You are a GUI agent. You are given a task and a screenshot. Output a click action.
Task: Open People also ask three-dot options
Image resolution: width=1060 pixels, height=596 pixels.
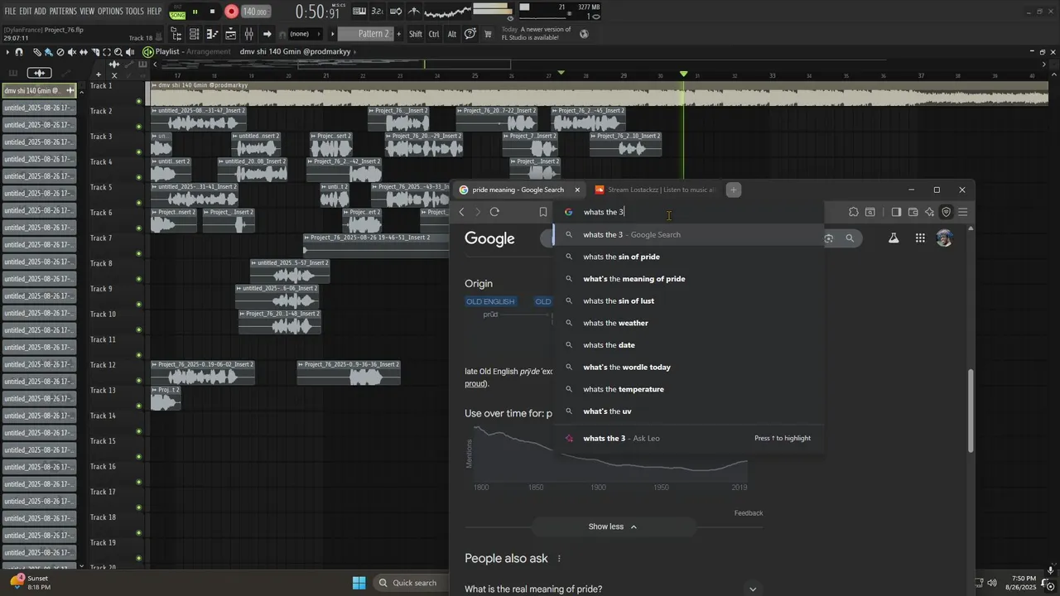(x=559, y=559)
